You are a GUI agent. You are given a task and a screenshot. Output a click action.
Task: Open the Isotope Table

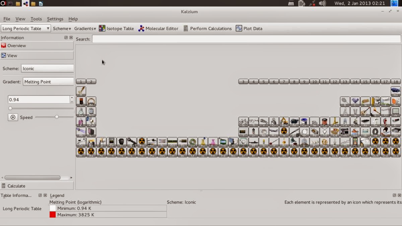117,28
